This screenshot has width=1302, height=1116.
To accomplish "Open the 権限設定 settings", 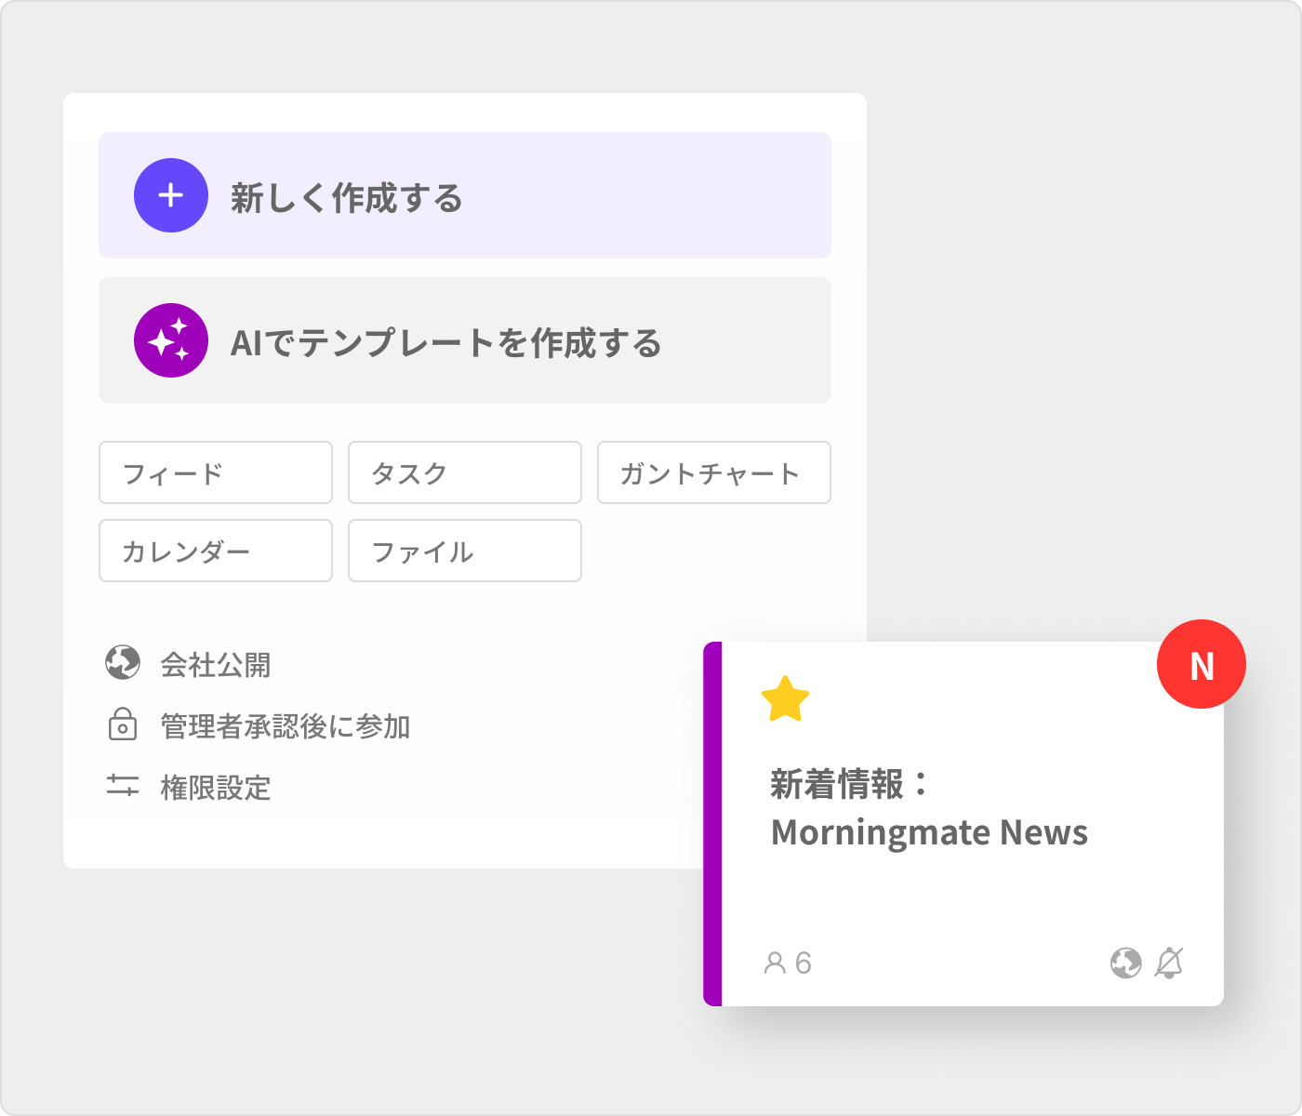I will 216,788.
